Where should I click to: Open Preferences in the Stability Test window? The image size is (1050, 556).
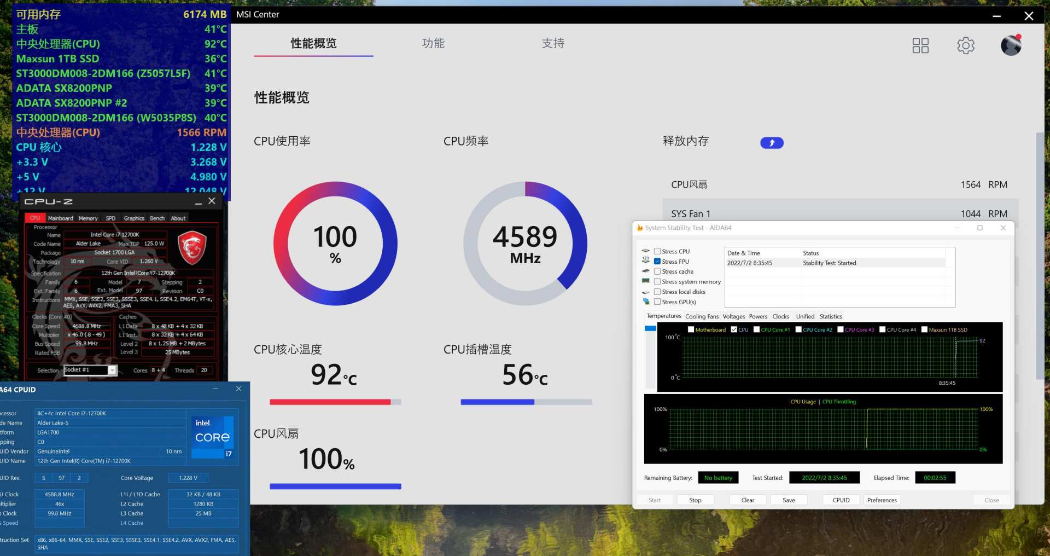click(882, 500)
